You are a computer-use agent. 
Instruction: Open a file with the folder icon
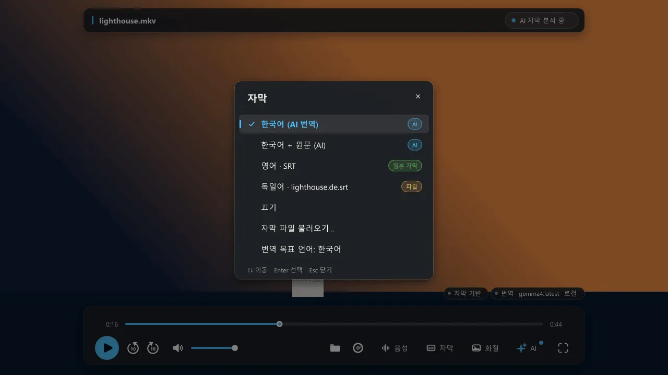[x=335, y=348]
